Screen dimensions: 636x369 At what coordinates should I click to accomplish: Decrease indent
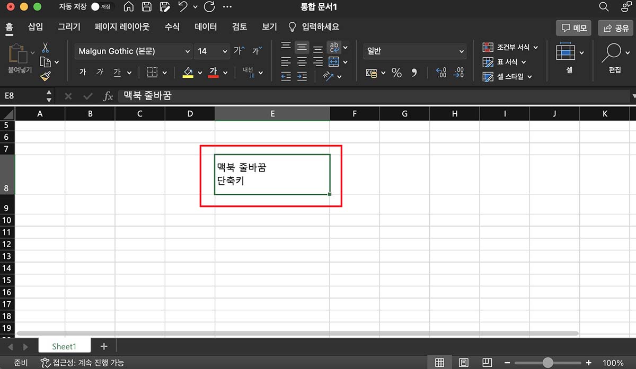286,76
